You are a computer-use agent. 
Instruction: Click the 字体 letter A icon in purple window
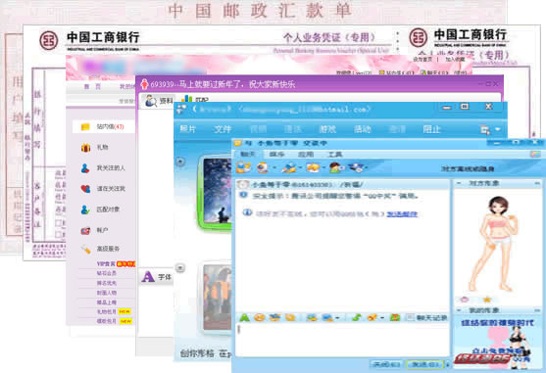point(148,277)
